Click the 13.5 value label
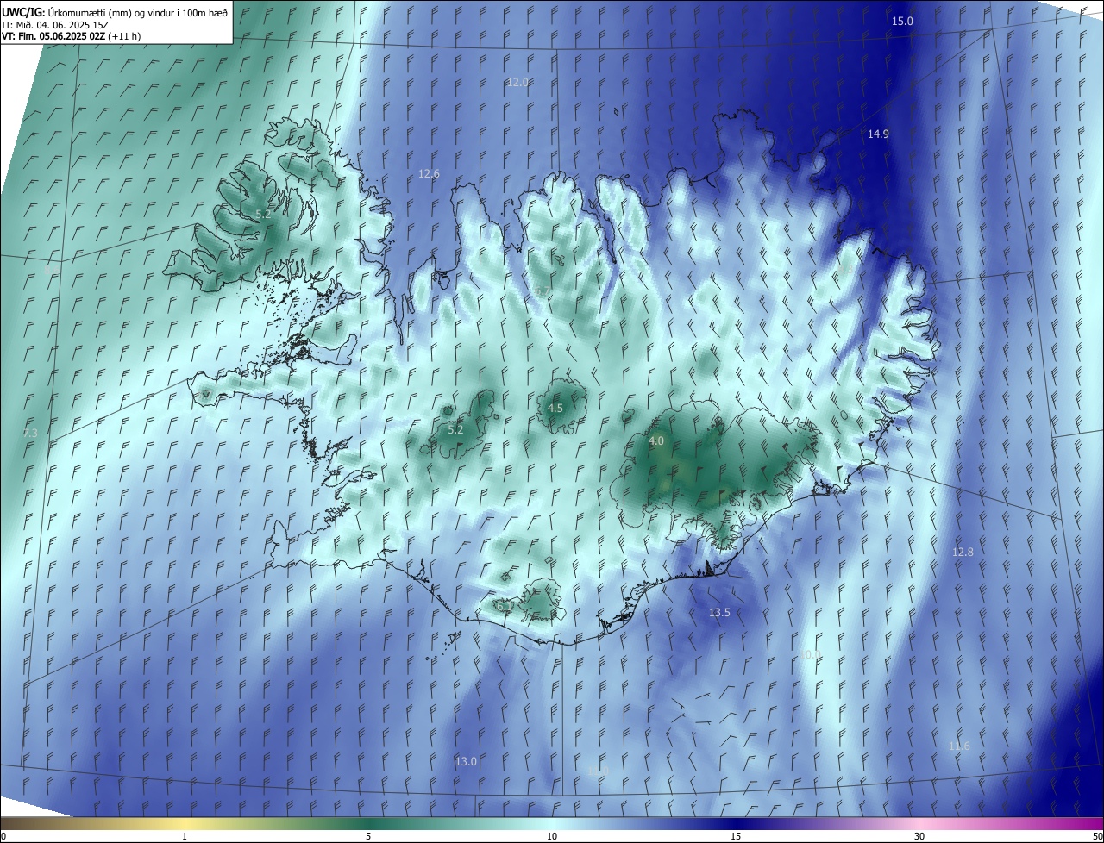The width and height of the screenshot is (1104, 843). 719,612
